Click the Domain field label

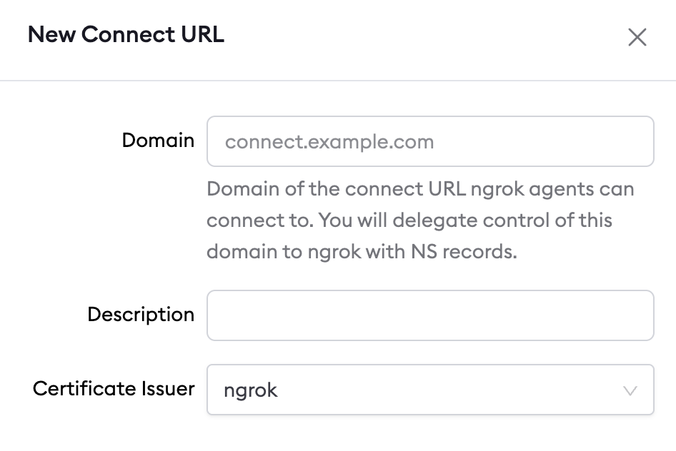pyautogui.click(x=158, y=141)
